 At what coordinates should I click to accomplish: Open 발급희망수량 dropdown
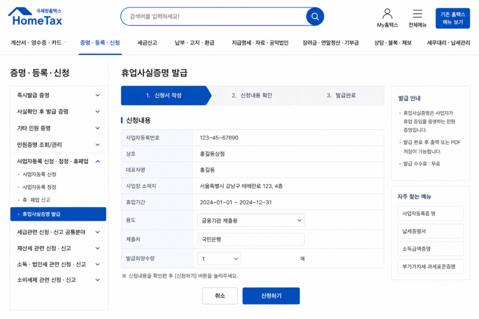coord(219,259)
